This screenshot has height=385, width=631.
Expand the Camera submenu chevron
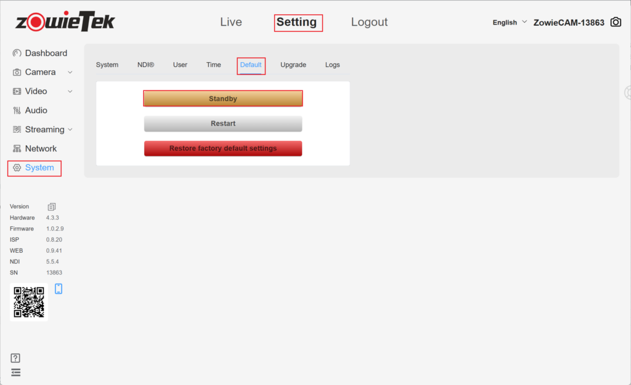click(70, 73)
